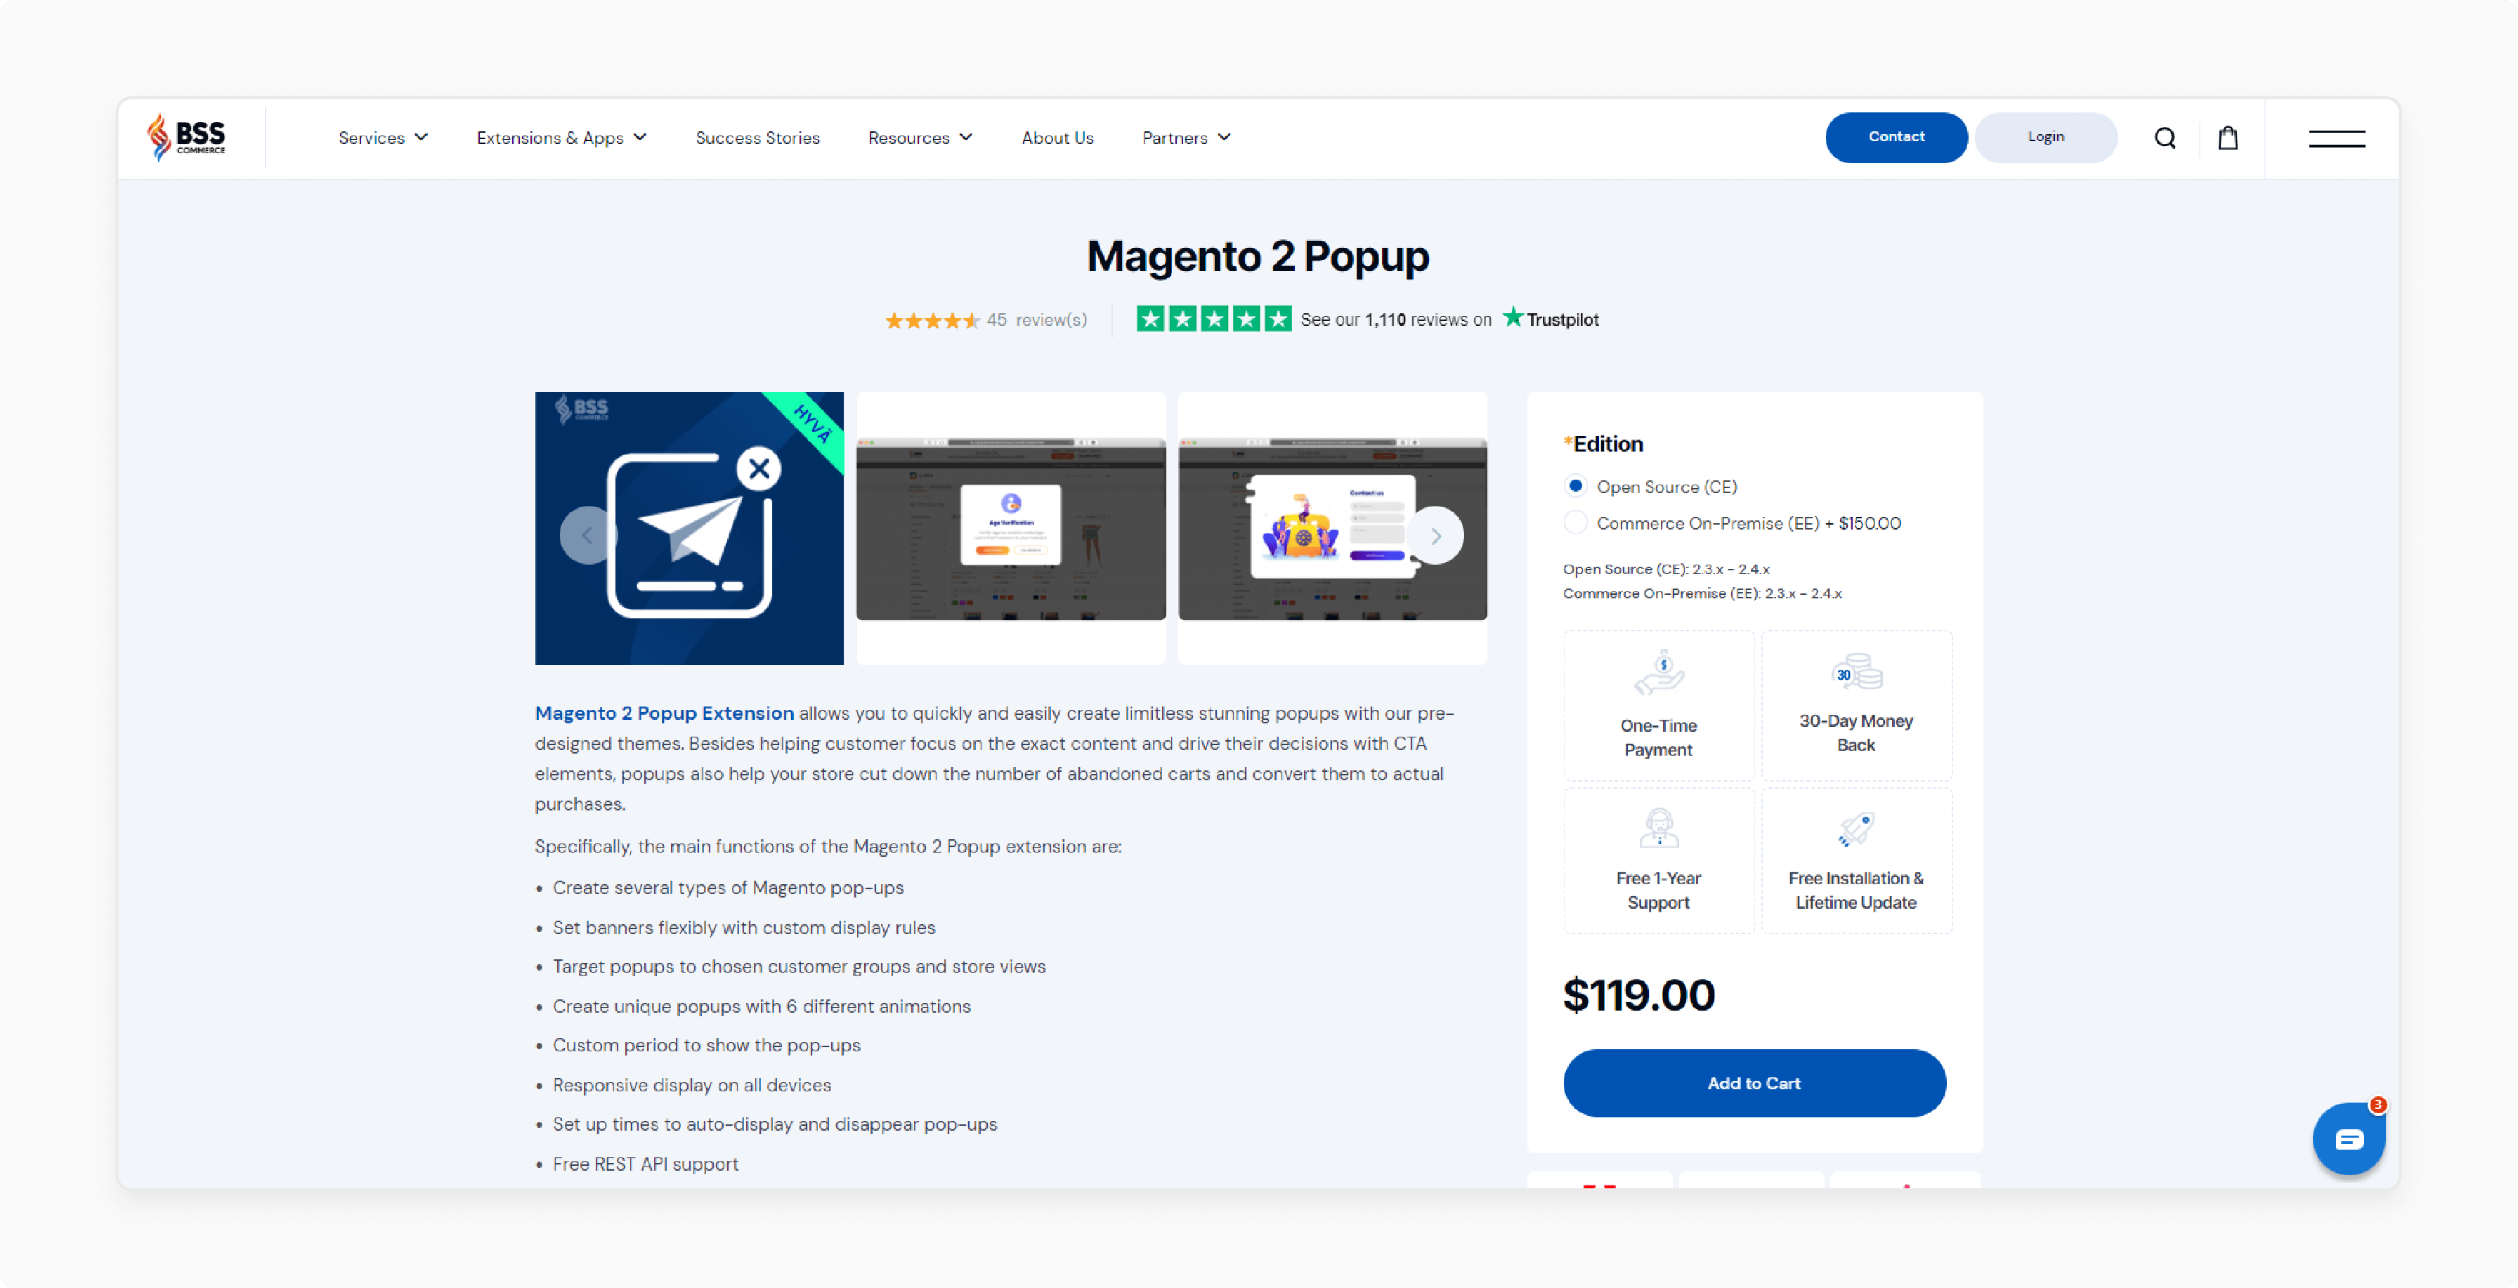Click the 30-Day Money Back coins icon
Viewport: 2518px width, 1288px height.
coord(1856,671)
